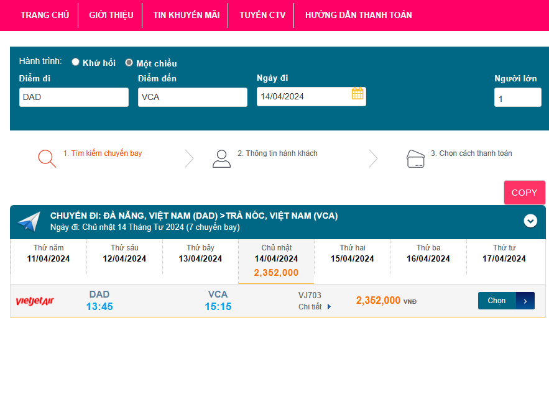Click the paper airplane departure icon
The width and height of the screenshot is (549, 397).
(x=29, y=221)
